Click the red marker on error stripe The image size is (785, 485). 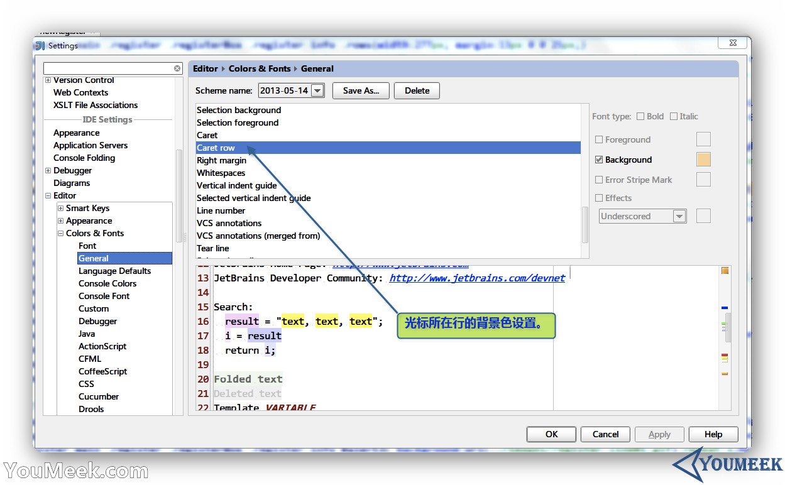tap(725, 355)
